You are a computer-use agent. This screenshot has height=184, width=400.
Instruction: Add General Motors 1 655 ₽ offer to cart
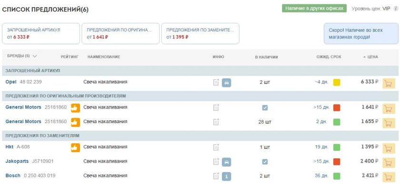[389, 123]
